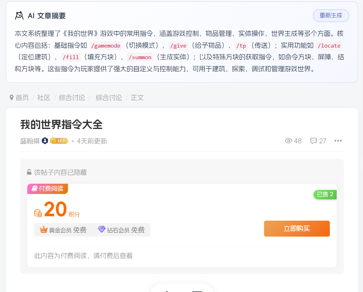Screen dimensions: 363x292
Task: Click the location pin icon before 首页
Action: [11, 98]
